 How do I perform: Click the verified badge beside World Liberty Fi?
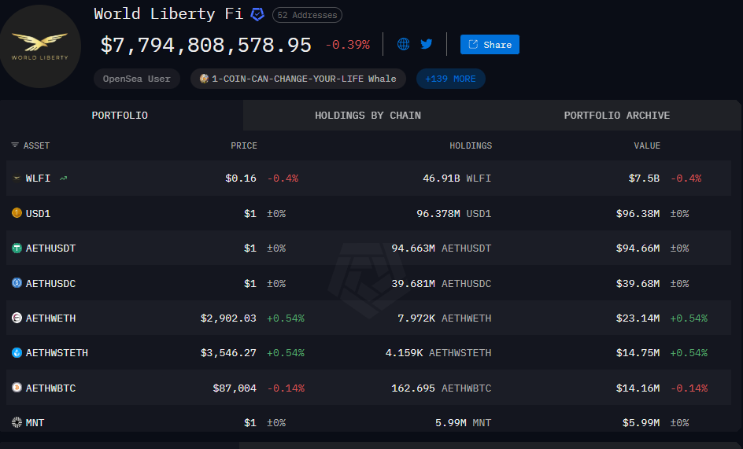coord(257,14)
